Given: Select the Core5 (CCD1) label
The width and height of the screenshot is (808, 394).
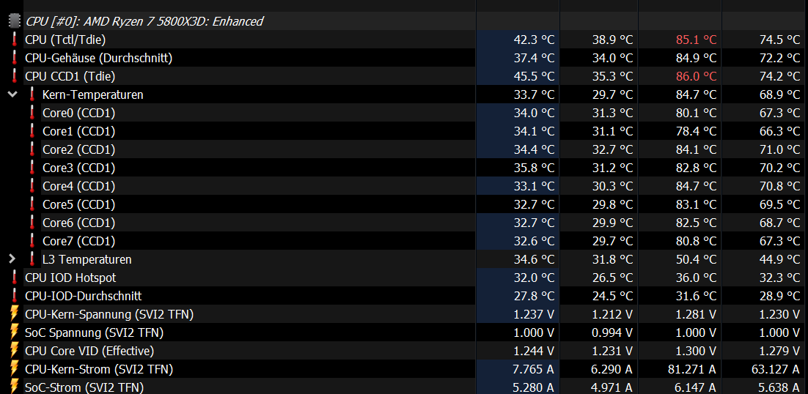Looking at the screenshot, I should point(79,204).
